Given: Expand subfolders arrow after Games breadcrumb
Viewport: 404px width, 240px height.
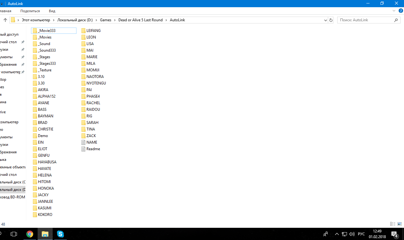Looking at the screenshot, I should tap(115, 20).
